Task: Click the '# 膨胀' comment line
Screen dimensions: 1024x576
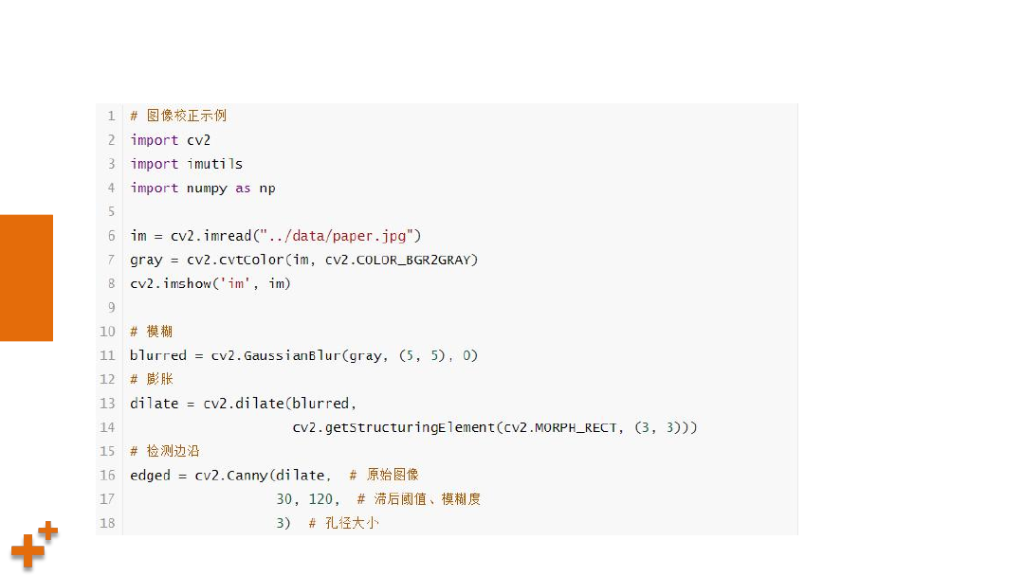Action: [152, 379]
